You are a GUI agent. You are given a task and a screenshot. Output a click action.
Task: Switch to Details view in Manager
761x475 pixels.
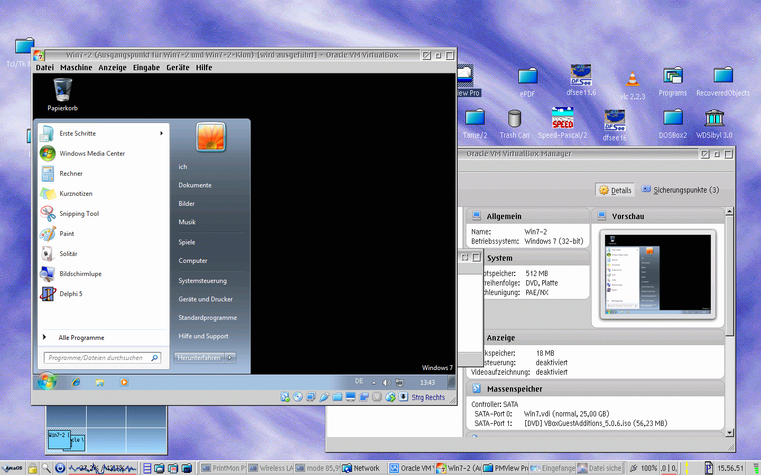click(615, 190)
